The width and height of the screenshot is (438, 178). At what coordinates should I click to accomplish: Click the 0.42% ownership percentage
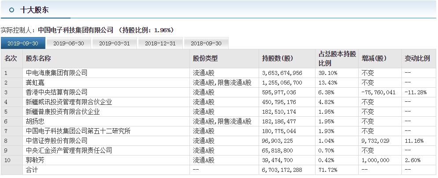[x=326, y=160]
